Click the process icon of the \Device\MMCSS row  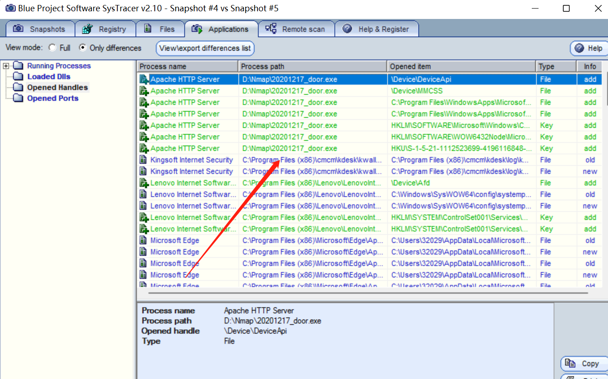tap(144, 91)
